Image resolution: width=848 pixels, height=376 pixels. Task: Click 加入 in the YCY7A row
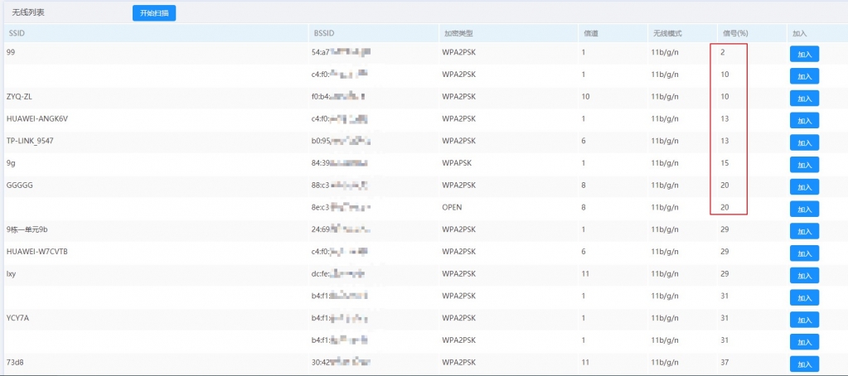pyautogui.click(x=803, y=319)
